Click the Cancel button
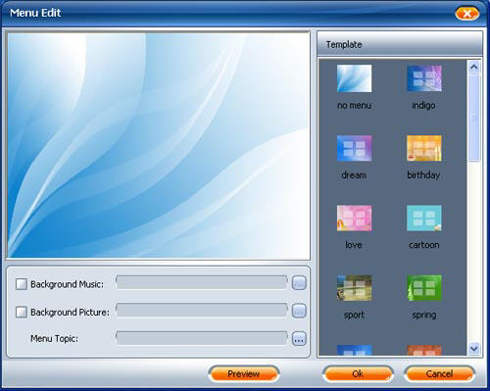Image resolution: width=490 pixels, height=391 pixels. (439, 373)
